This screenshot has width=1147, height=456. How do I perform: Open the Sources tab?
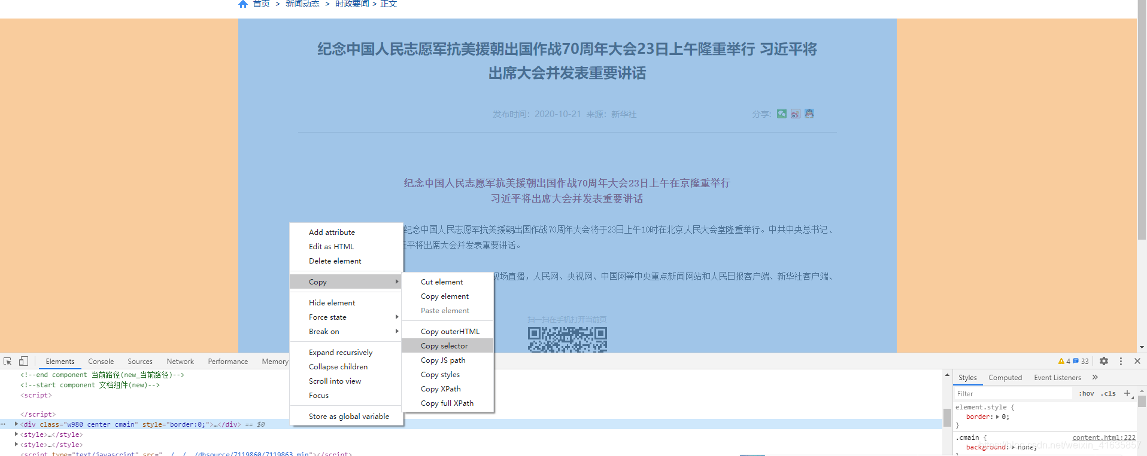tap(140, 361)
